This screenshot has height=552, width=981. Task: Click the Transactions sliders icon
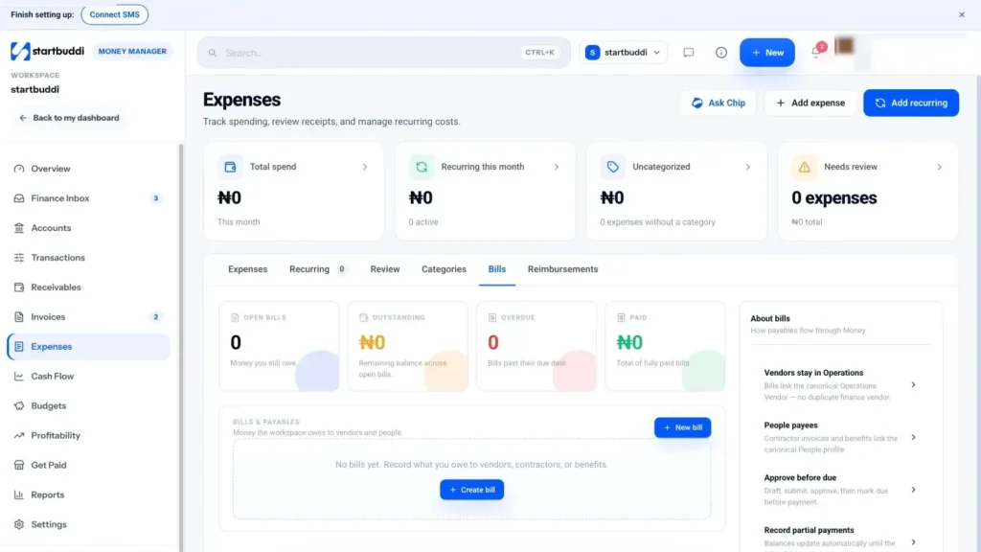click(19, 258)
